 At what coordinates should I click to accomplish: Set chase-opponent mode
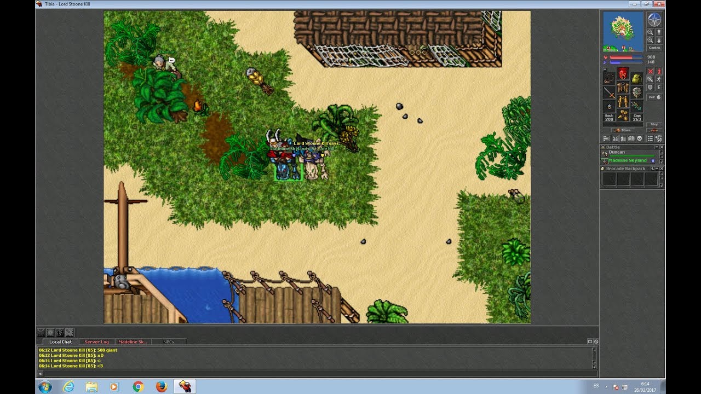(x=659, y=79)
